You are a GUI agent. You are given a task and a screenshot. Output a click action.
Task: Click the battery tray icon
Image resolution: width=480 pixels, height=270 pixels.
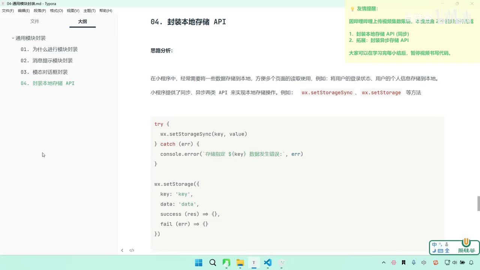pyautogui.click(x=462, y=262)
